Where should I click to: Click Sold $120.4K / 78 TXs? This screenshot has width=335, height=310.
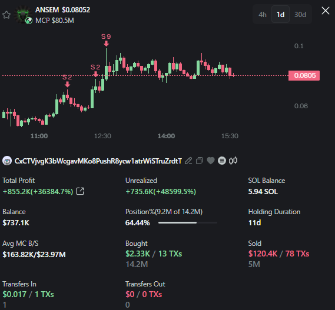click(x=279, y=254)
